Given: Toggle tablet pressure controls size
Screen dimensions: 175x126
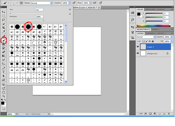Looking at the screenshot, I should coord(100,3).
